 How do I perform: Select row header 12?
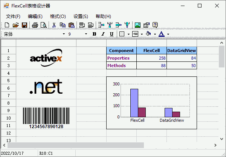click(x=9, y=133)
